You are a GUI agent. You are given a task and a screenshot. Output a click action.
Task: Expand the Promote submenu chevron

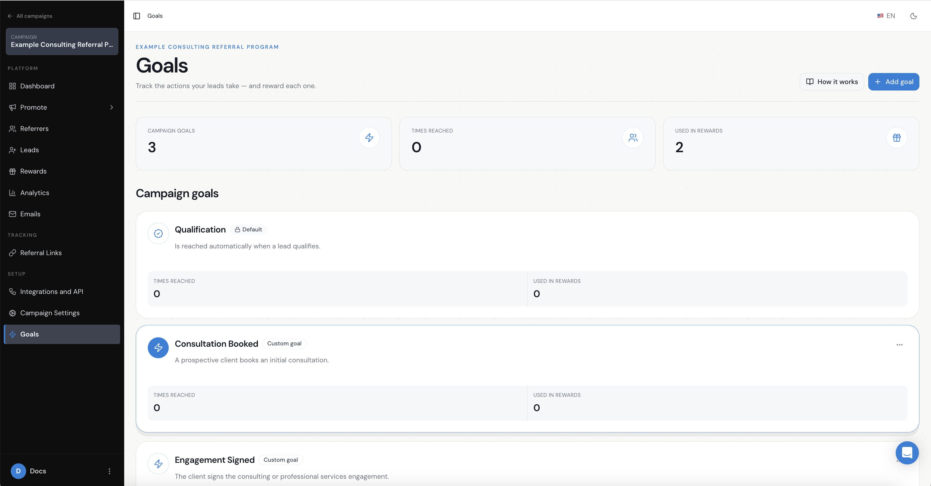point(111,107)
